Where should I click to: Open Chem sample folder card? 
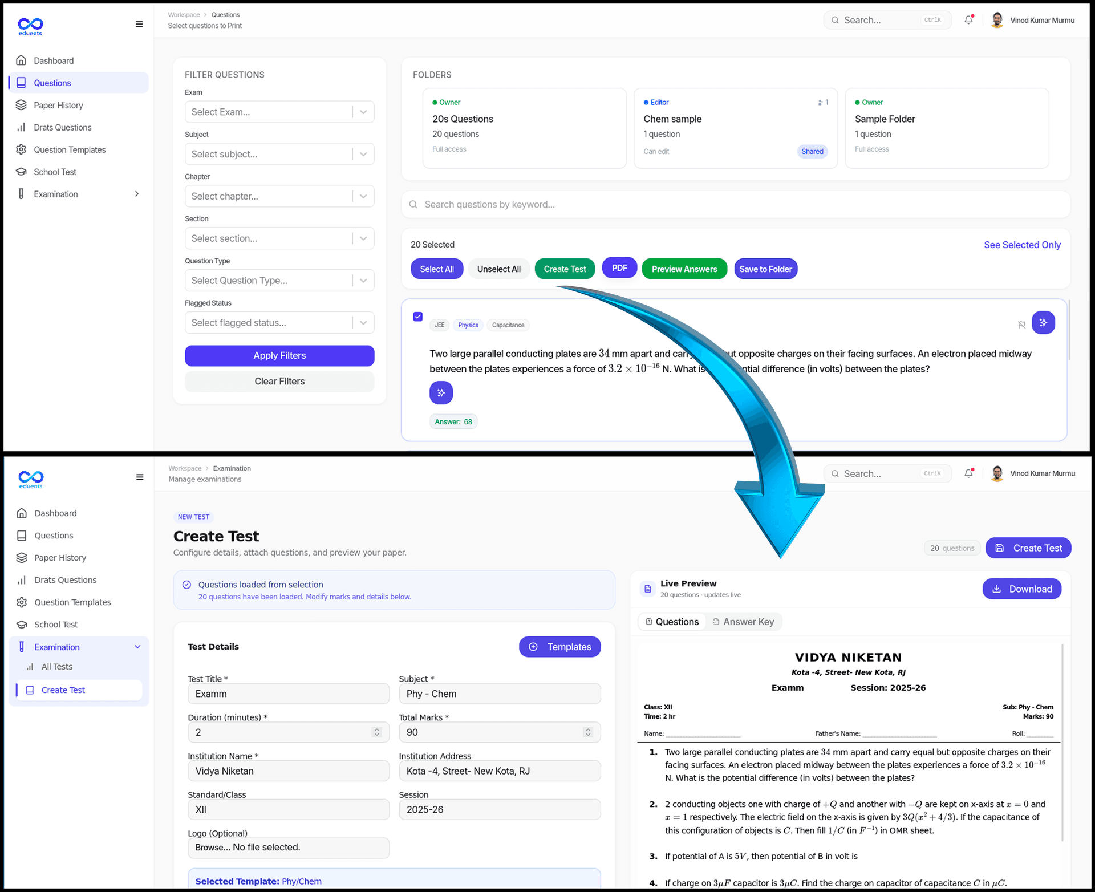coord(736,128)
